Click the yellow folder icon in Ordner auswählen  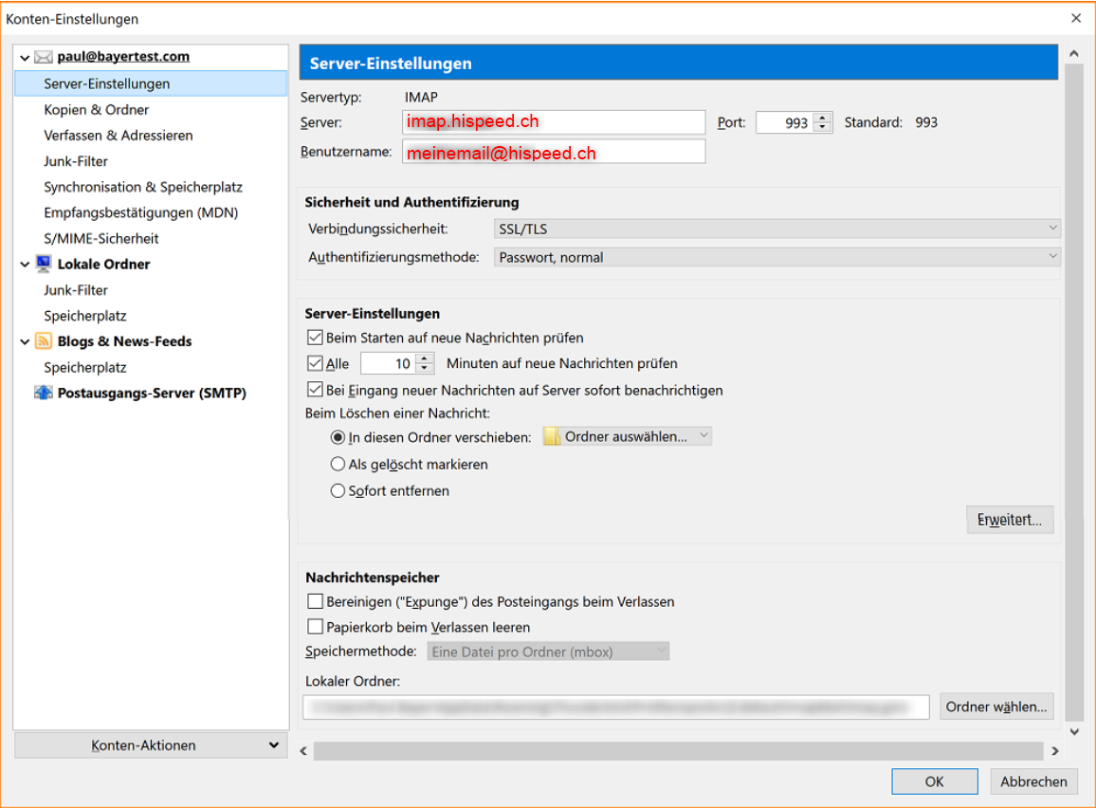click(x=552, y=436)
